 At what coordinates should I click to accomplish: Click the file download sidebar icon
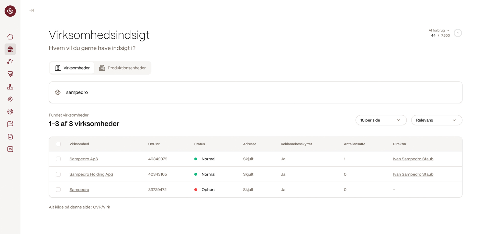click(x=10, y=137)
